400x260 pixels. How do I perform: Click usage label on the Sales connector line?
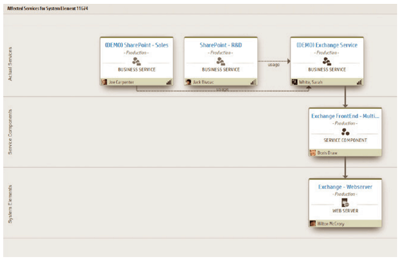(x=222, y=89)
